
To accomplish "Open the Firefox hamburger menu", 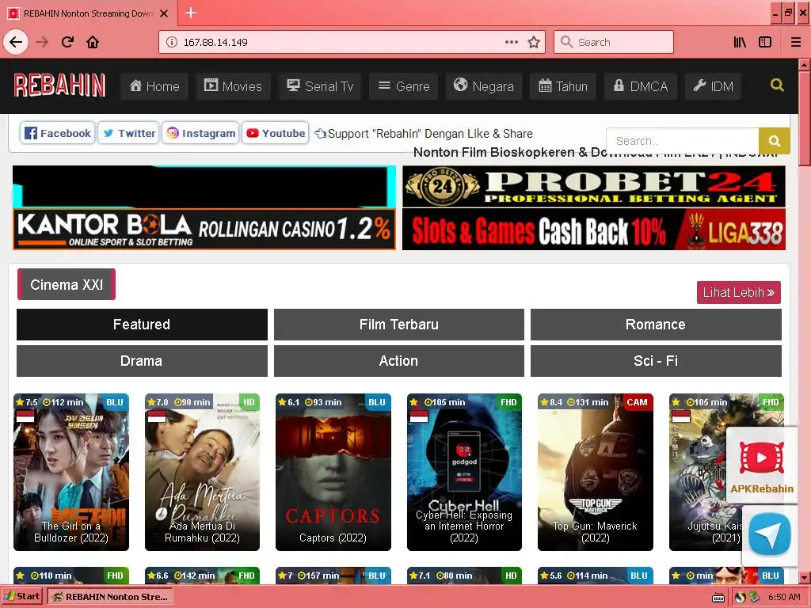I will 795,42.
